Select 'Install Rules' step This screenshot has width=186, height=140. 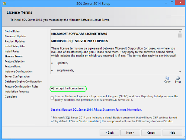[12, 51]
